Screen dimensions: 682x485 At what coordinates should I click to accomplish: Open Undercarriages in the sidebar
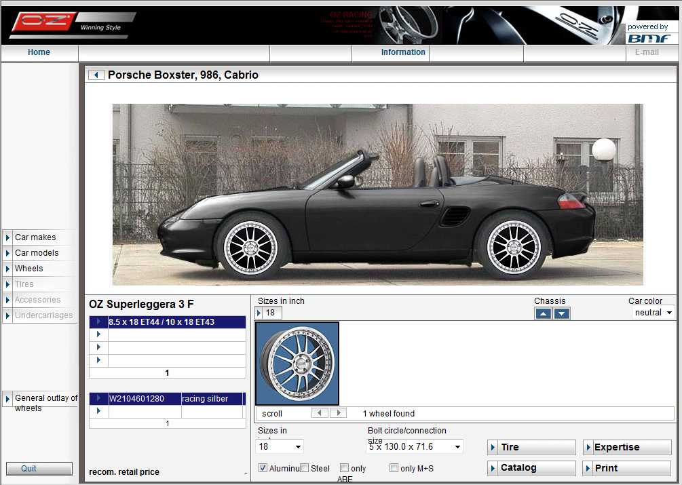tap(43, 315)
